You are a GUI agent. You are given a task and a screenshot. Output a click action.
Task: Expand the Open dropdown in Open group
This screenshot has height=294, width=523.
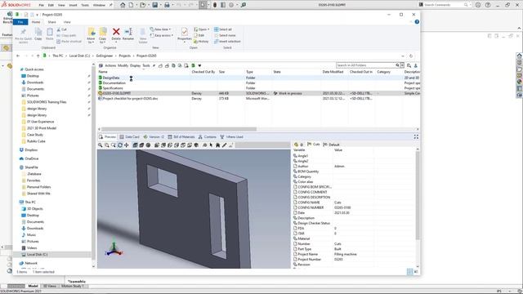tap(202, 29)
